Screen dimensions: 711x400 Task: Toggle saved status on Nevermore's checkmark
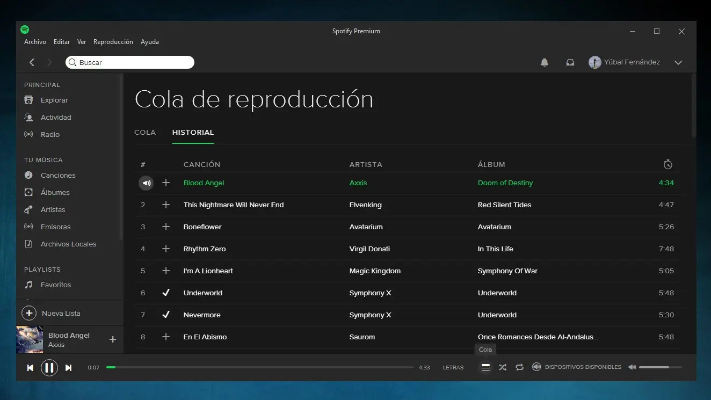tap(166, 315)
